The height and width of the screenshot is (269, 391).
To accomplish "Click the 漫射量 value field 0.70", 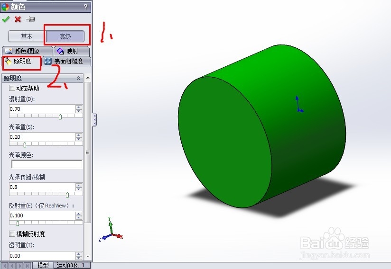I will [x=42, y=109].
